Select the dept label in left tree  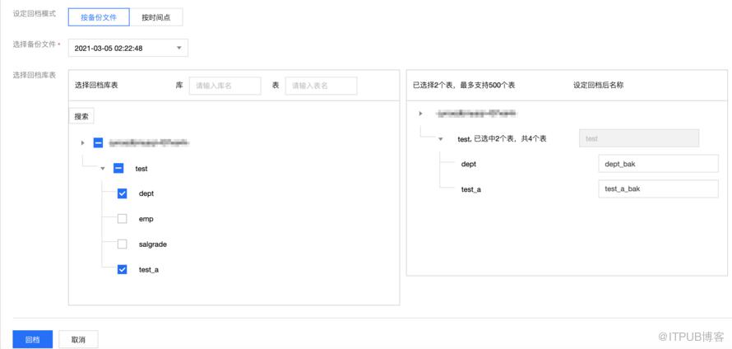point(146,193)
